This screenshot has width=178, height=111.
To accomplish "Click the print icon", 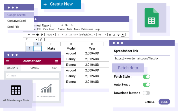I will (38, 35).
